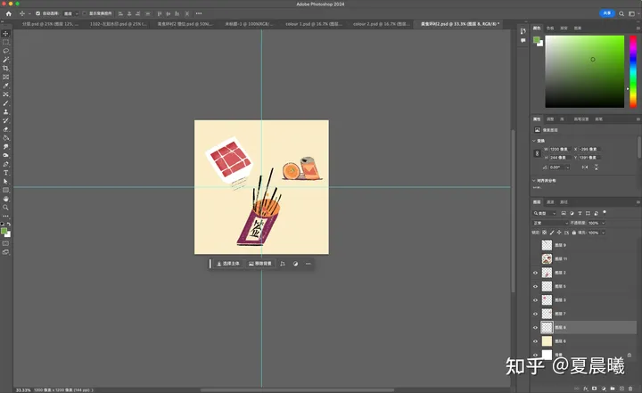Click the link width and height icon
Screen dimensions: 642x393
(537, 153)
